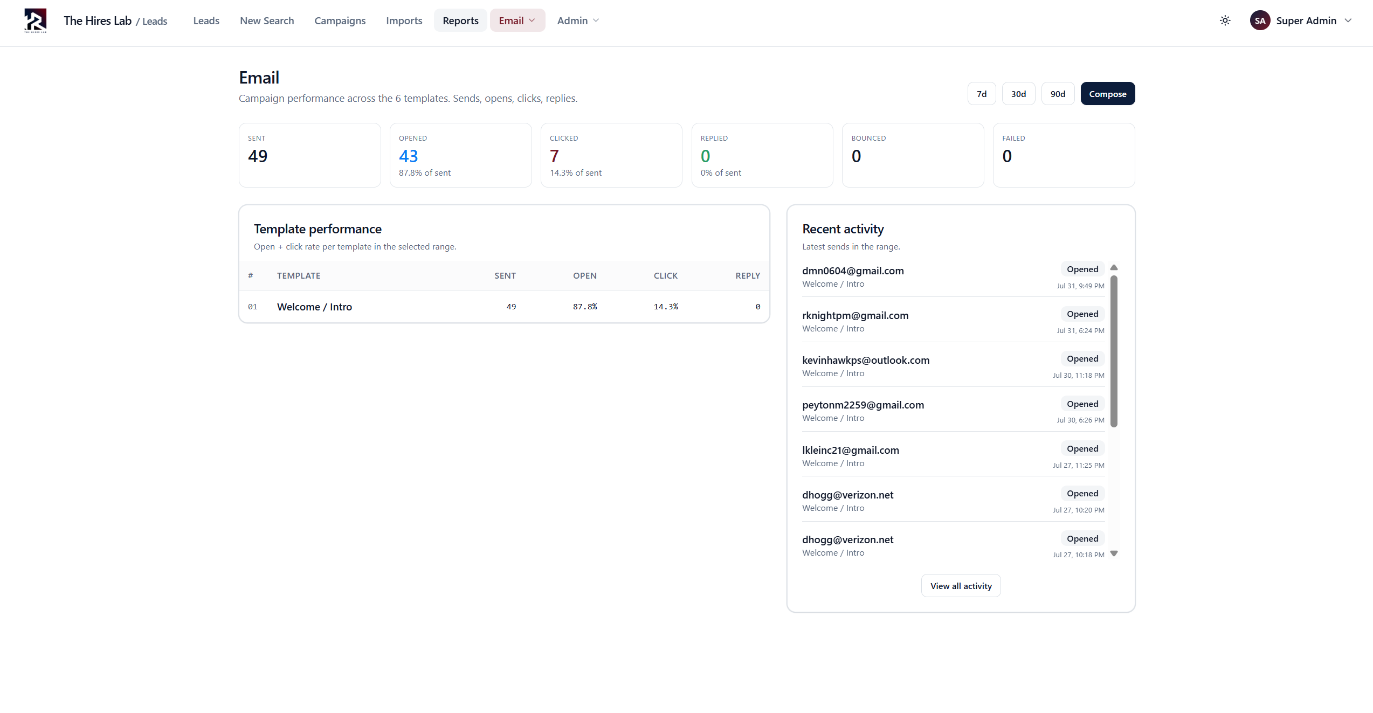Screen dimensions: 1373x713
Task: Open rknightpm@gmail.com activity entry
Action: [x=953, y=321]
